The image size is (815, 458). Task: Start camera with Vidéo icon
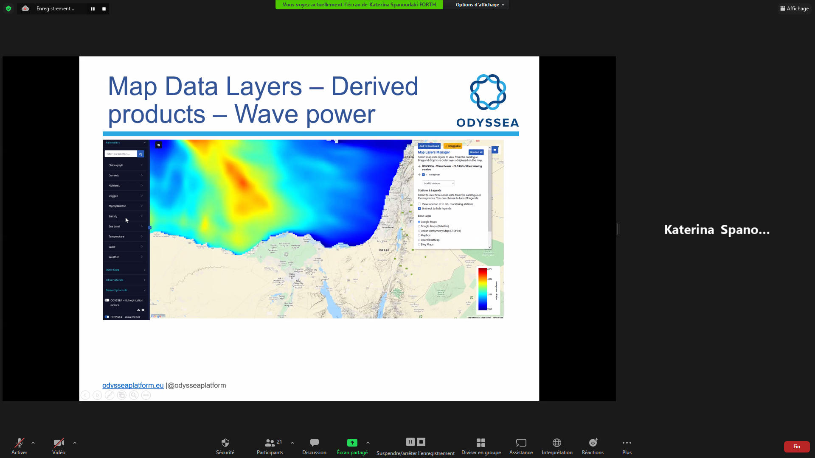[x=59, y=443]
